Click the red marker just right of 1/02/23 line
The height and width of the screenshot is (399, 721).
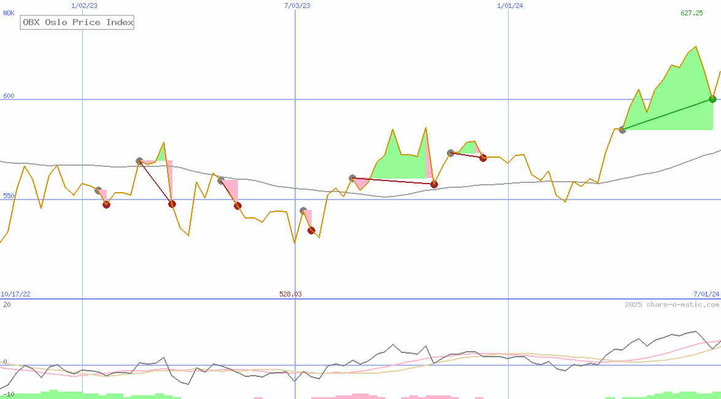(x=106, y=204)
